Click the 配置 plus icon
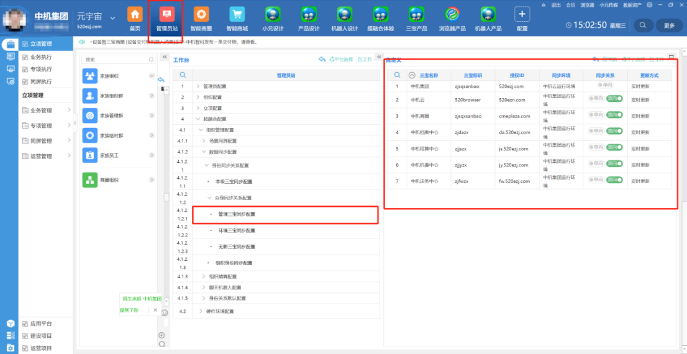The width and height of the screenshot is (687, 354). click(x=522, y=14)
